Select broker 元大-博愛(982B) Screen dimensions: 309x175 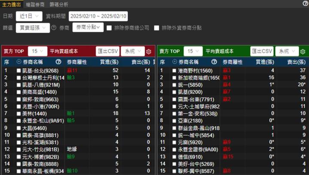41,157
